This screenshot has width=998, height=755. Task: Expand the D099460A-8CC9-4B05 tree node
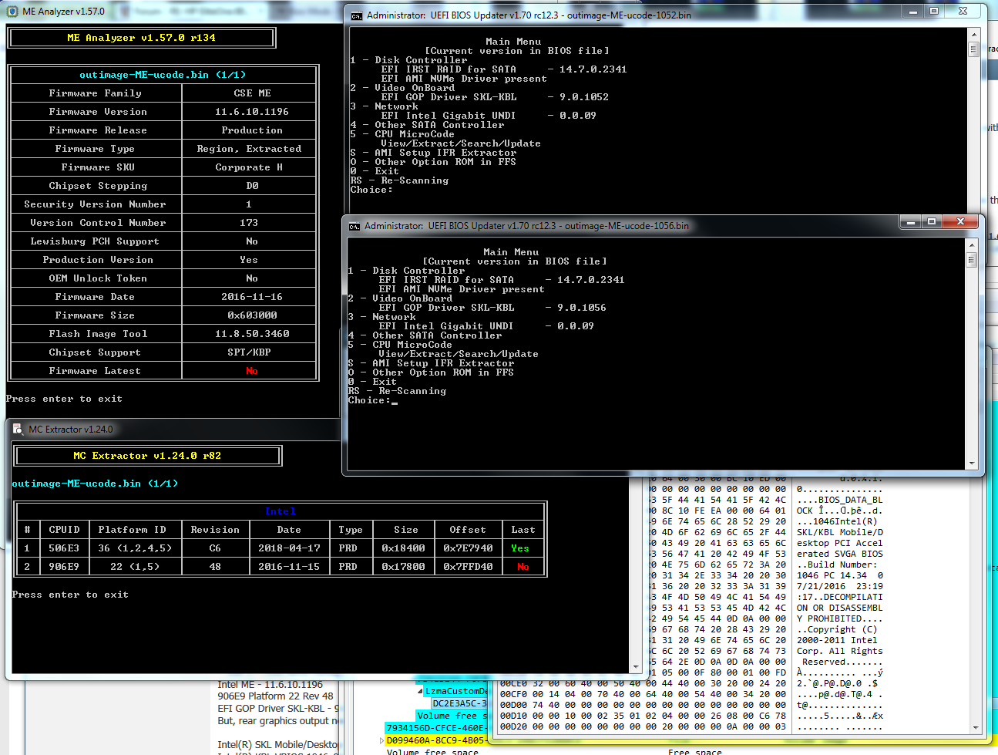pyautogui.click(x=382, y=740)
